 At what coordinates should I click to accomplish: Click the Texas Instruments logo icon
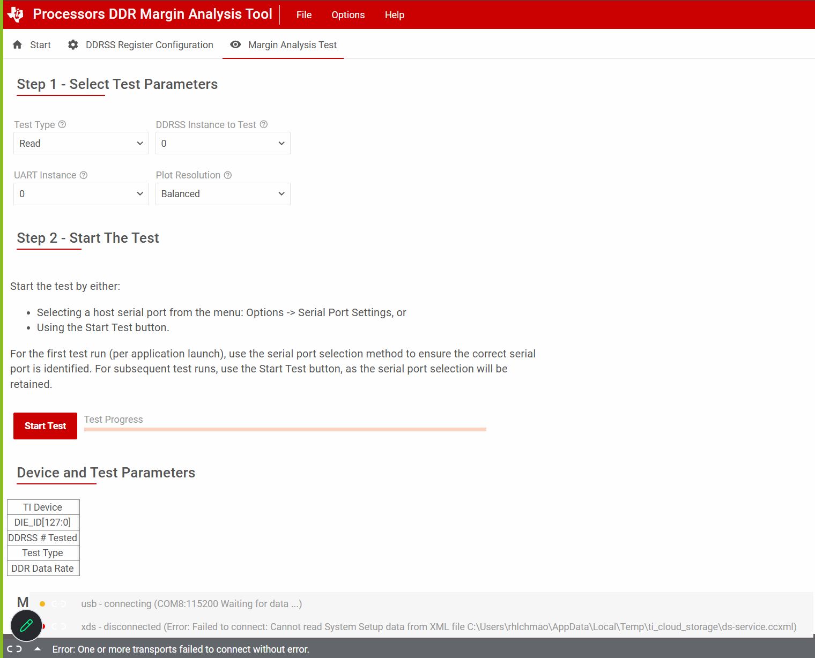tap(16, 14)
